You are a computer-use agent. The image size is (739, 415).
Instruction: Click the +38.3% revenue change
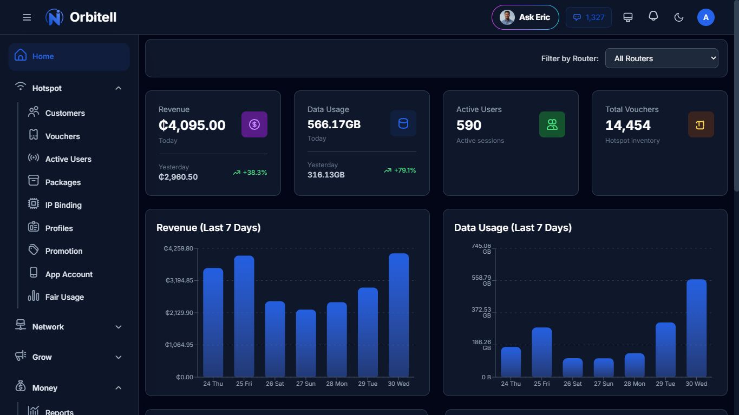point(250,173)
